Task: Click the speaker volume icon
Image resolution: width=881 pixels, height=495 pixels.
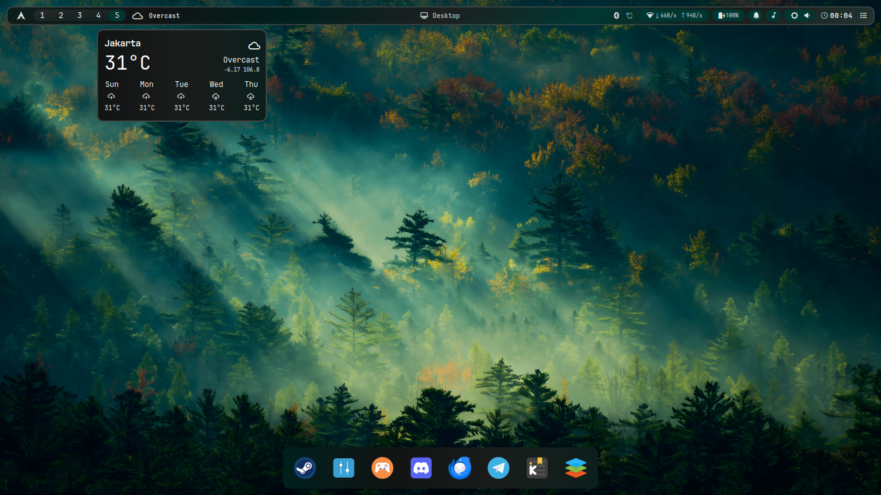Action: pyautogui.click(x=807, y=15)
